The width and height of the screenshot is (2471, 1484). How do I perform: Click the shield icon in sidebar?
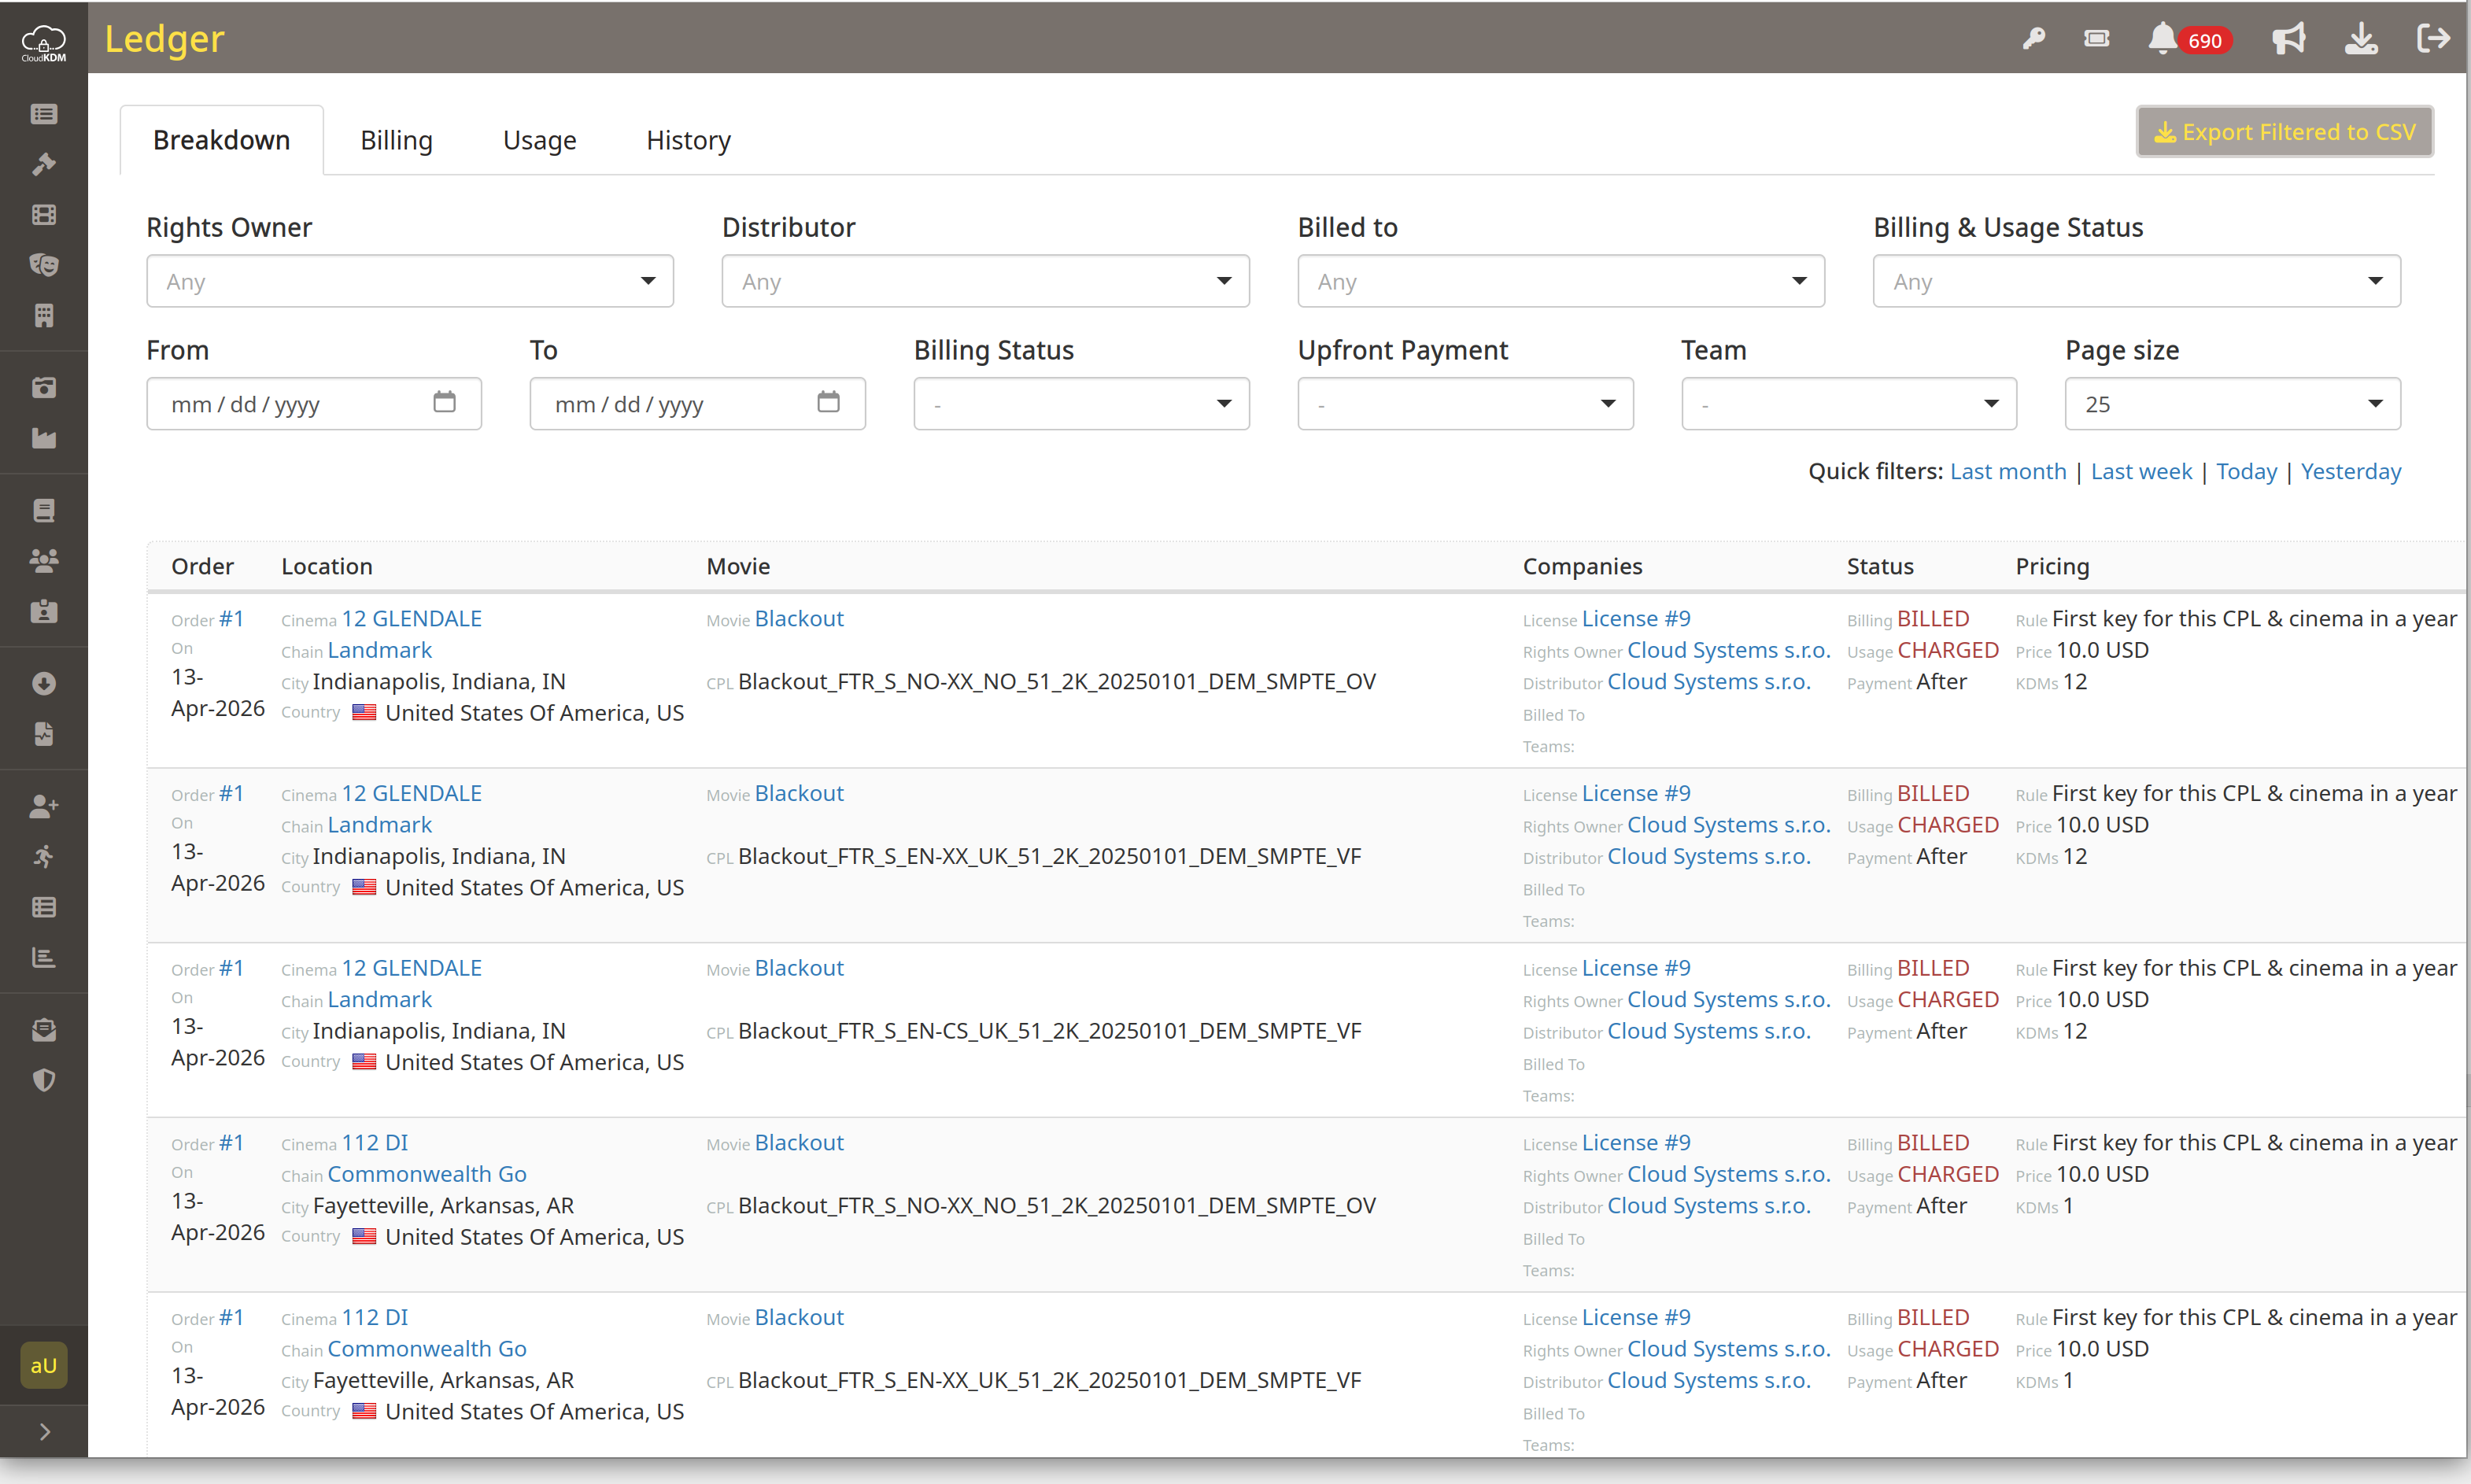[44, 1080]
